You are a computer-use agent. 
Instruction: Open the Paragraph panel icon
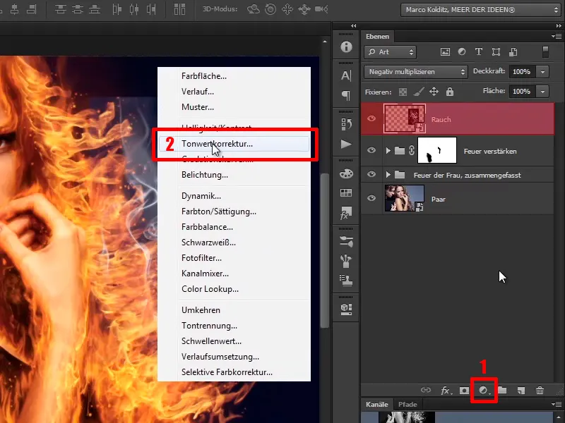coord(346,95)
